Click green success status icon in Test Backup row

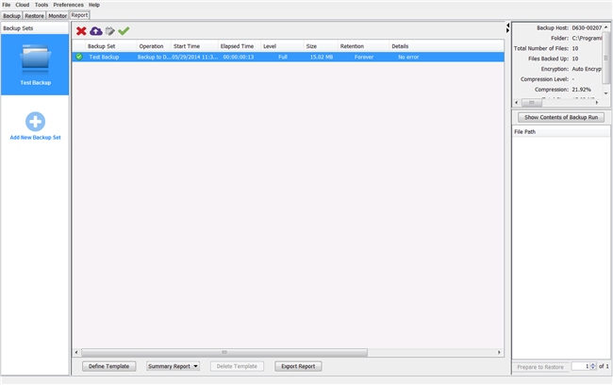coord(79,57)
